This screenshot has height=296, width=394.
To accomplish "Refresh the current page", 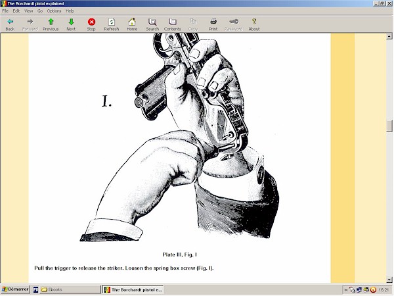I will click(112, 25).
